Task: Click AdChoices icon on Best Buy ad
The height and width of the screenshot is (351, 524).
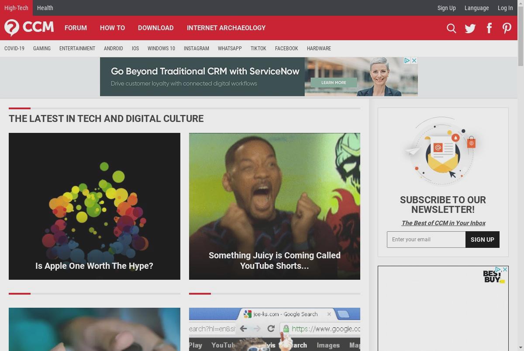Action: coord(498,269)
